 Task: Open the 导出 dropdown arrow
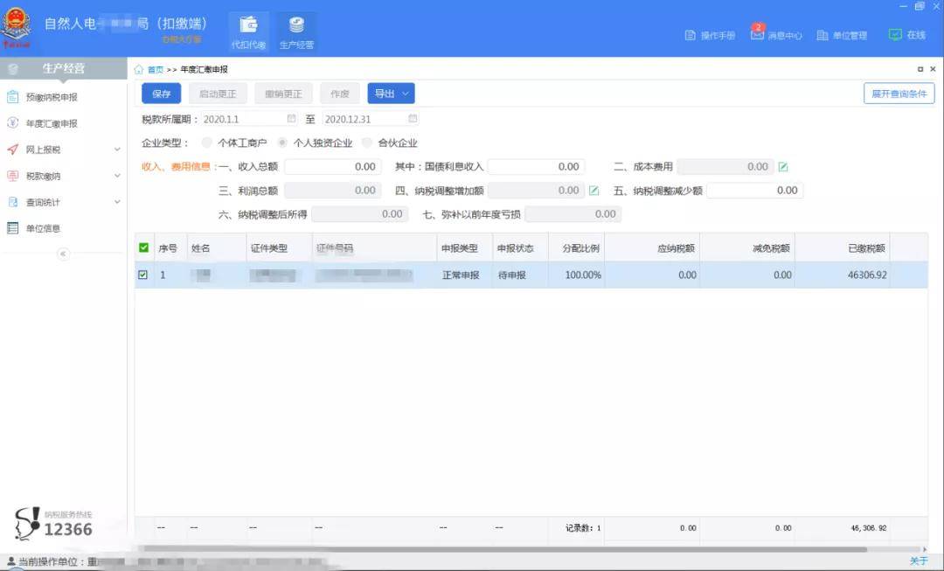point(406,94)
